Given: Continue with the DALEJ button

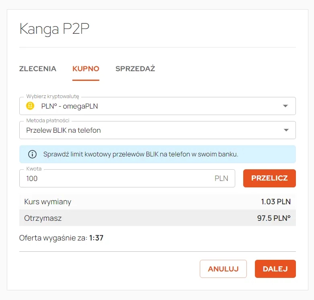Looking at the screenshot, I should click(275, 269).
